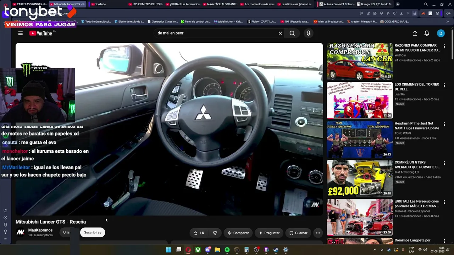Open the Razones para comprar un Lancer thumbnail
The width and height of the screenshot is (454, 255).
pos(360,61)
